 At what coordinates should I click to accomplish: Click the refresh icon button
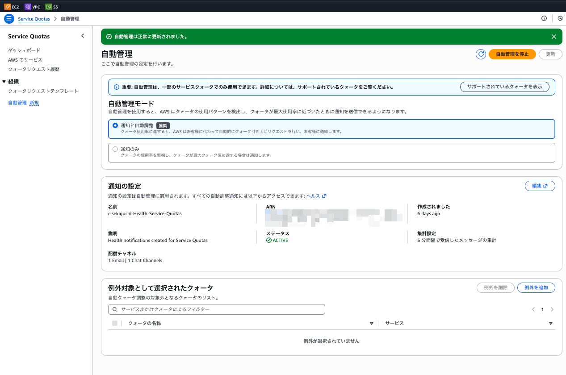(x=481, y=54)
